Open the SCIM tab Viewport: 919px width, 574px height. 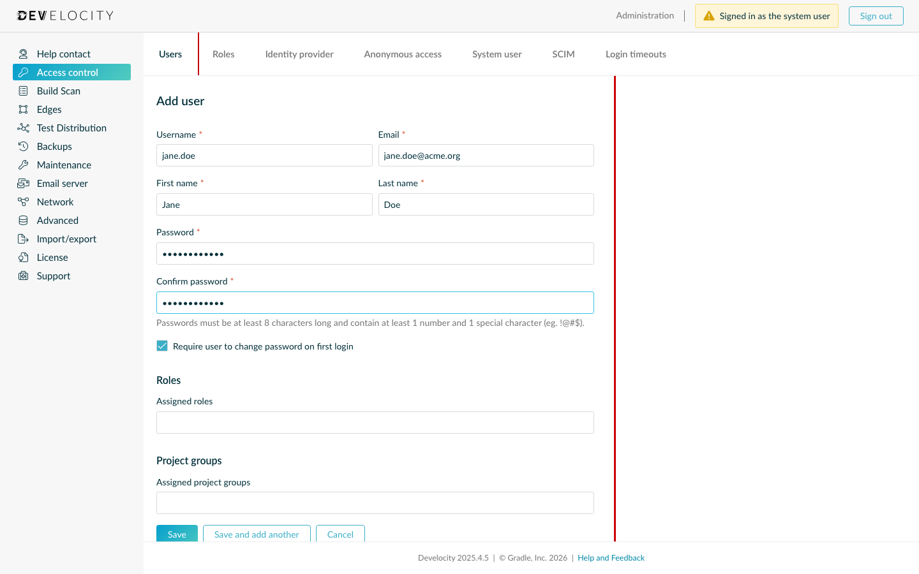[x=563, y=54]
